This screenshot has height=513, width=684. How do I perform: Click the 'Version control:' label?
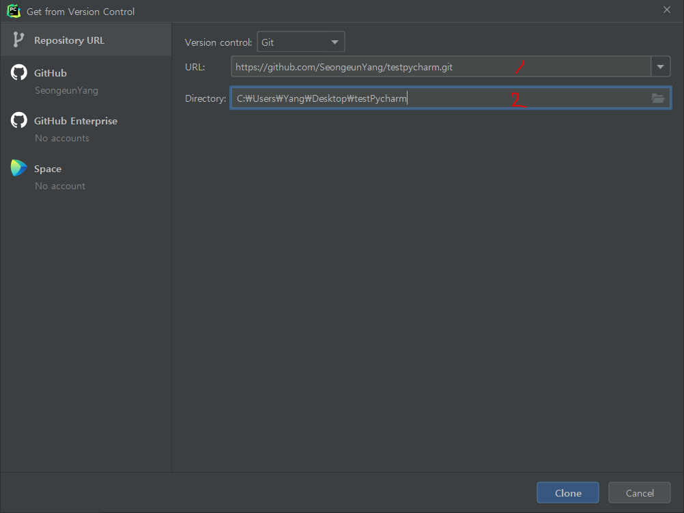pos(218,42)
